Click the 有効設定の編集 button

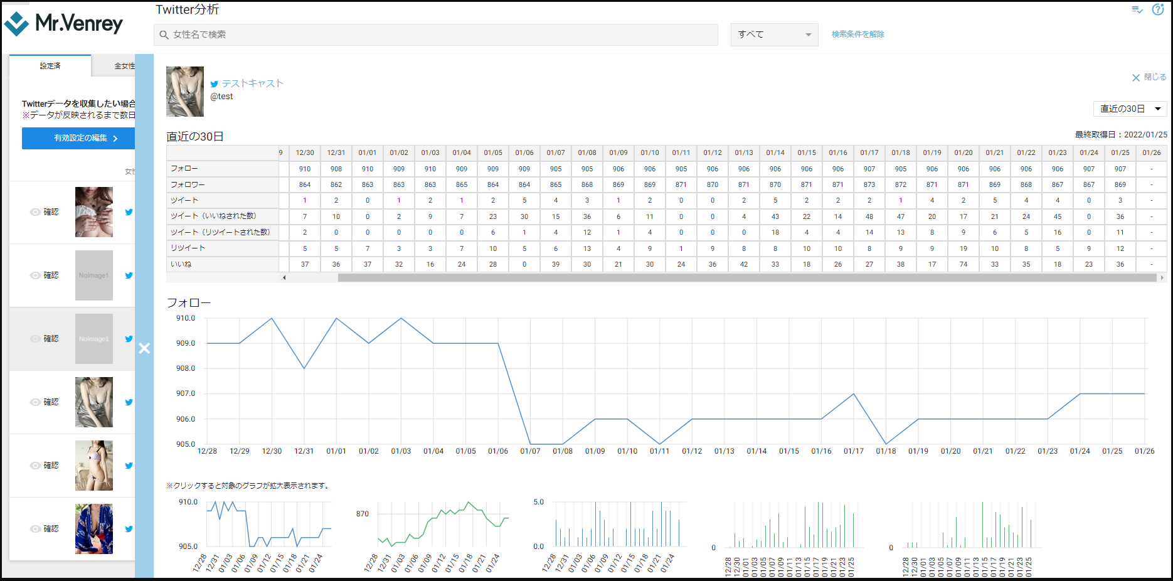(x=78, y=138)
